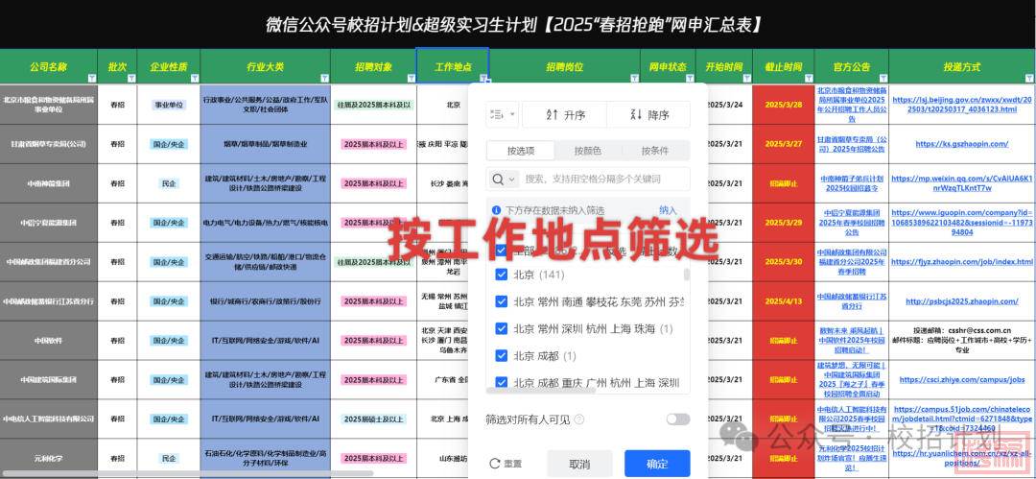Sort ascending with 升序 button
Screen dimensions: 1036x479
pyautogui.click(x=564, y=114)
